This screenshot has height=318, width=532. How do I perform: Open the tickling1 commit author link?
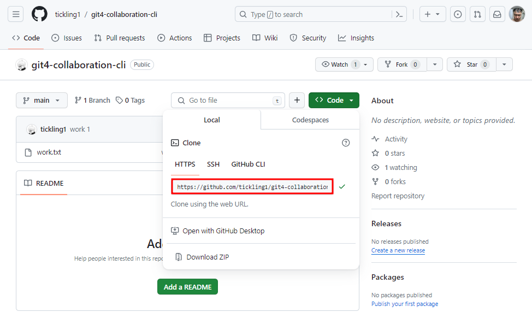click(x=54, y=129)
